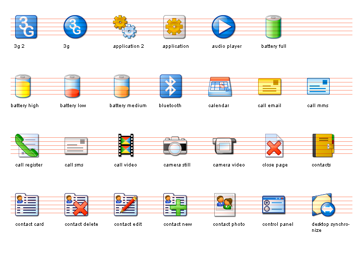This screenshot has height=259, width=363.
Task: Select the camera video icon
Action: click(224, 145)
